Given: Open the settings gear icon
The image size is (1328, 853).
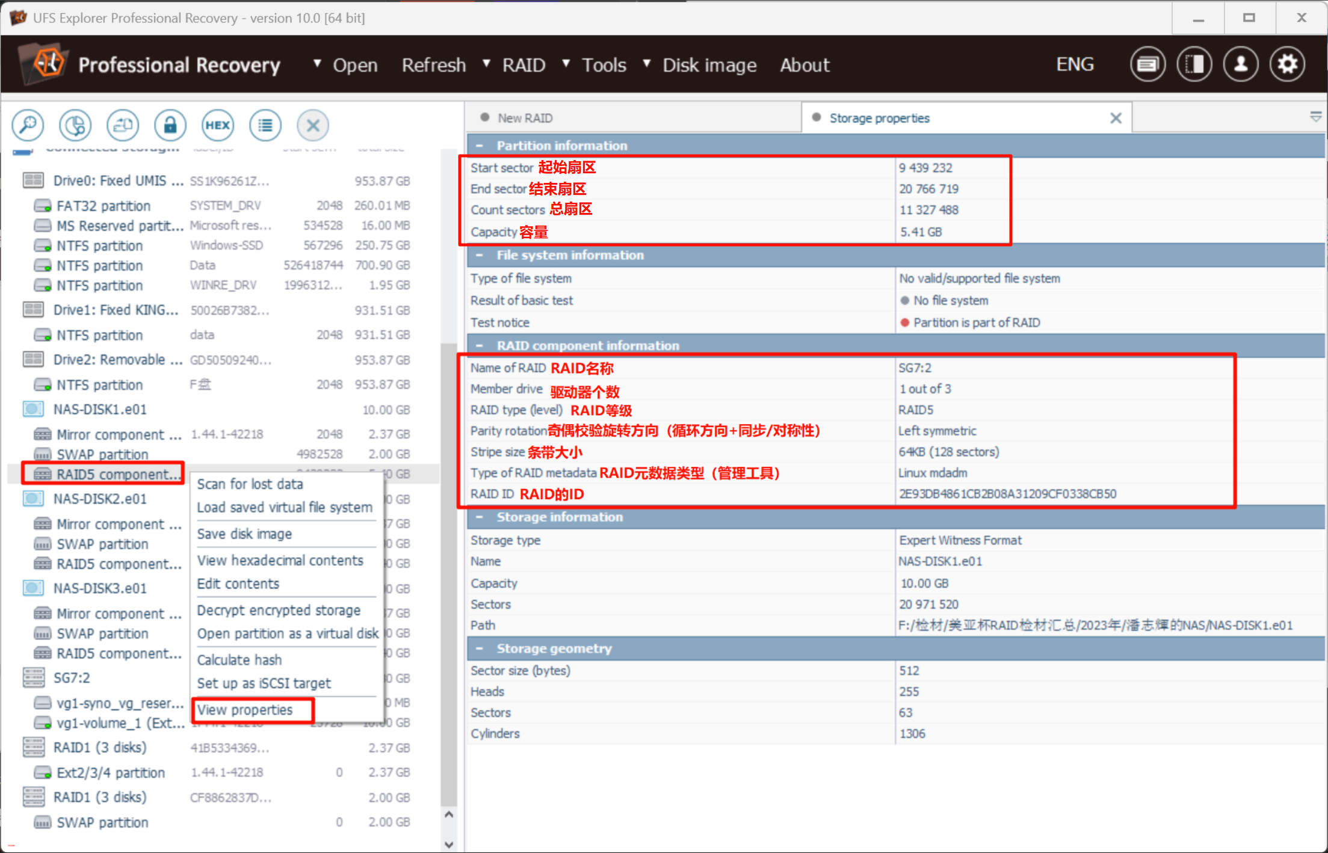Looking at the screenshot, I should [x=1287, y=64].
